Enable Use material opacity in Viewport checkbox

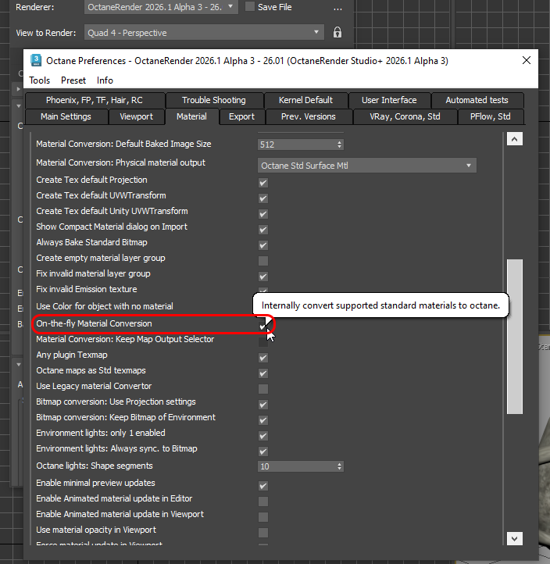(x=263, y=533)
